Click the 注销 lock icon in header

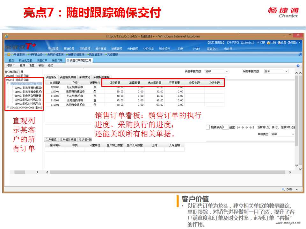click(x=268, y=43)
